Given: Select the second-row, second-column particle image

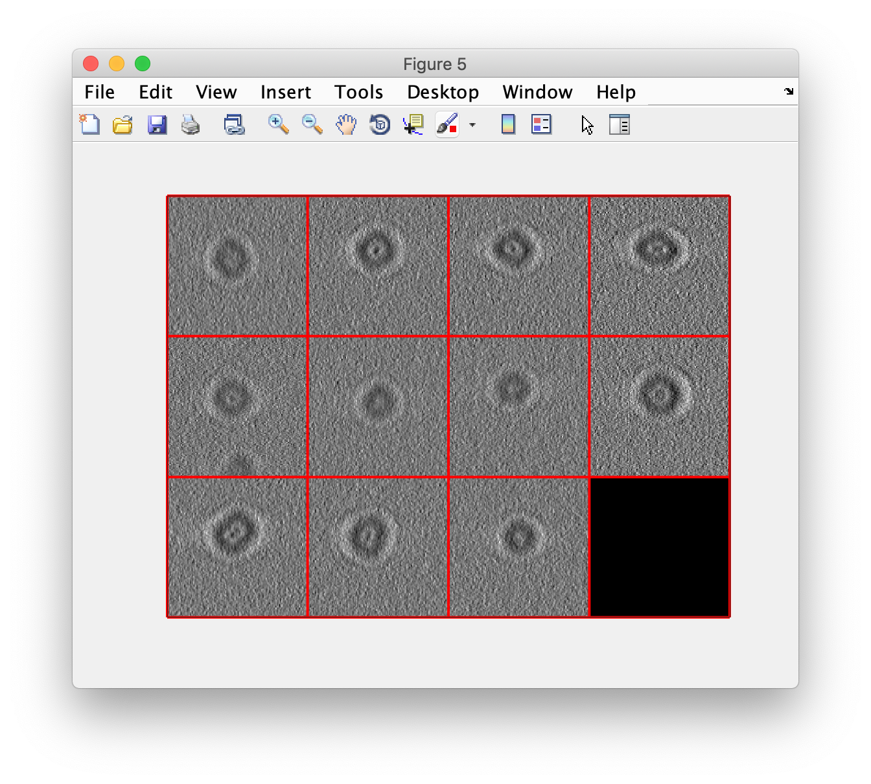Looking at the screenshot, I should click(378, 406).
